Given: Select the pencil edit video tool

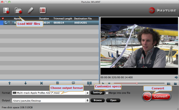Looking at the screenshot, I should pos(30,10).
